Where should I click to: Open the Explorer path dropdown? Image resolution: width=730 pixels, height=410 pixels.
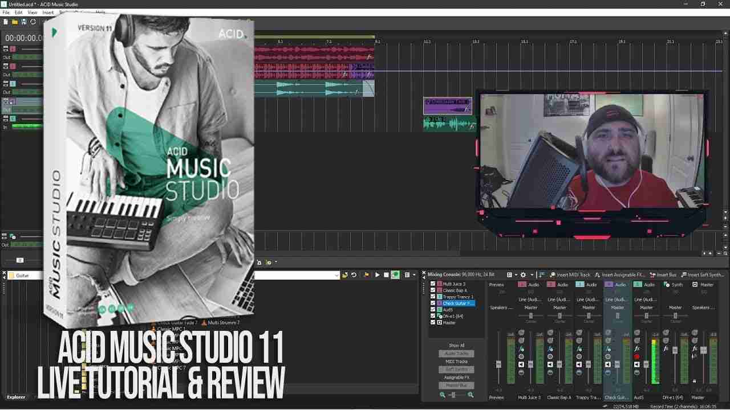click(337, 276)
